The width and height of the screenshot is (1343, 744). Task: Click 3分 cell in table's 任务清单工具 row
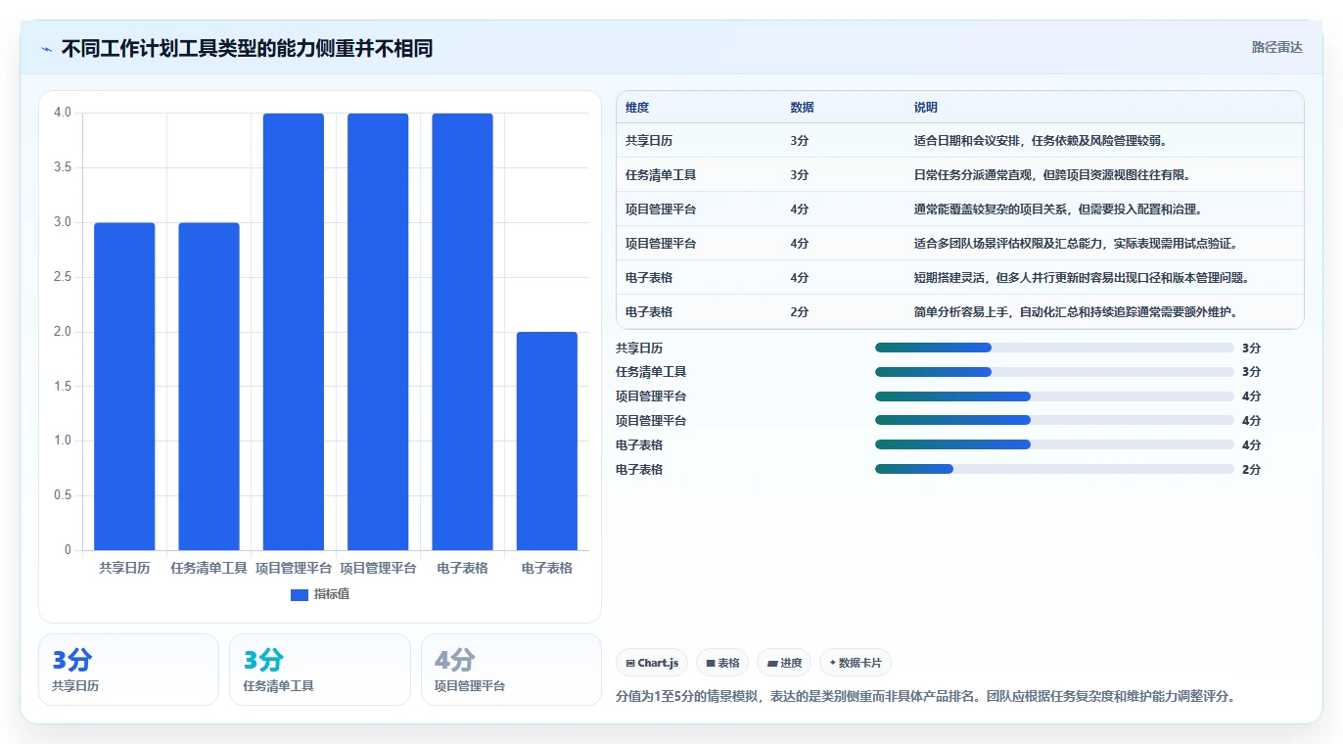(x=800, y=174)
